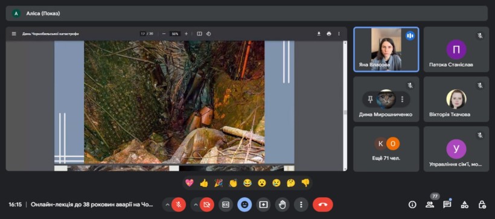The width and height of the screenshot is (495, 219).
Task: Show meeting details info icon
Action: pyautogui.click(x=412, y=205)
